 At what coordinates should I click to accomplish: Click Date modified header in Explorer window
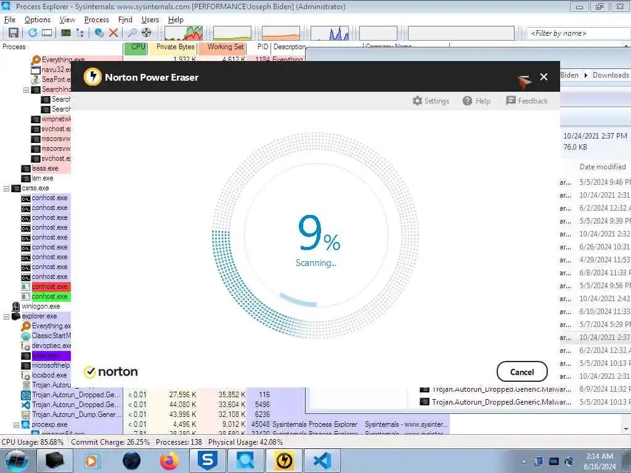point(603,167)
